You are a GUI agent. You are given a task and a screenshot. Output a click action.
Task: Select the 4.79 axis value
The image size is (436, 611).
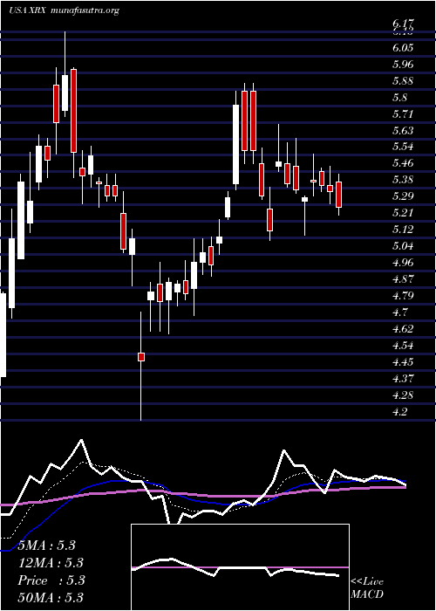click(x=403, y=296)
